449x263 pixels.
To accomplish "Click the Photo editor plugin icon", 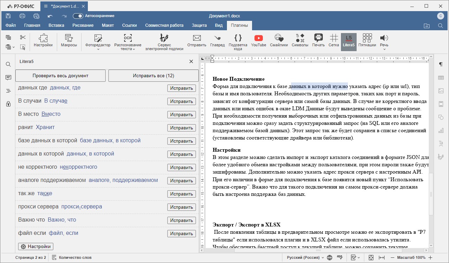I will pos(98,39).
